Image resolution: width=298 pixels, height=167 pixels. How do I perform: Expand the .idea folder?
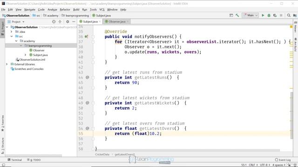[11, 32]
